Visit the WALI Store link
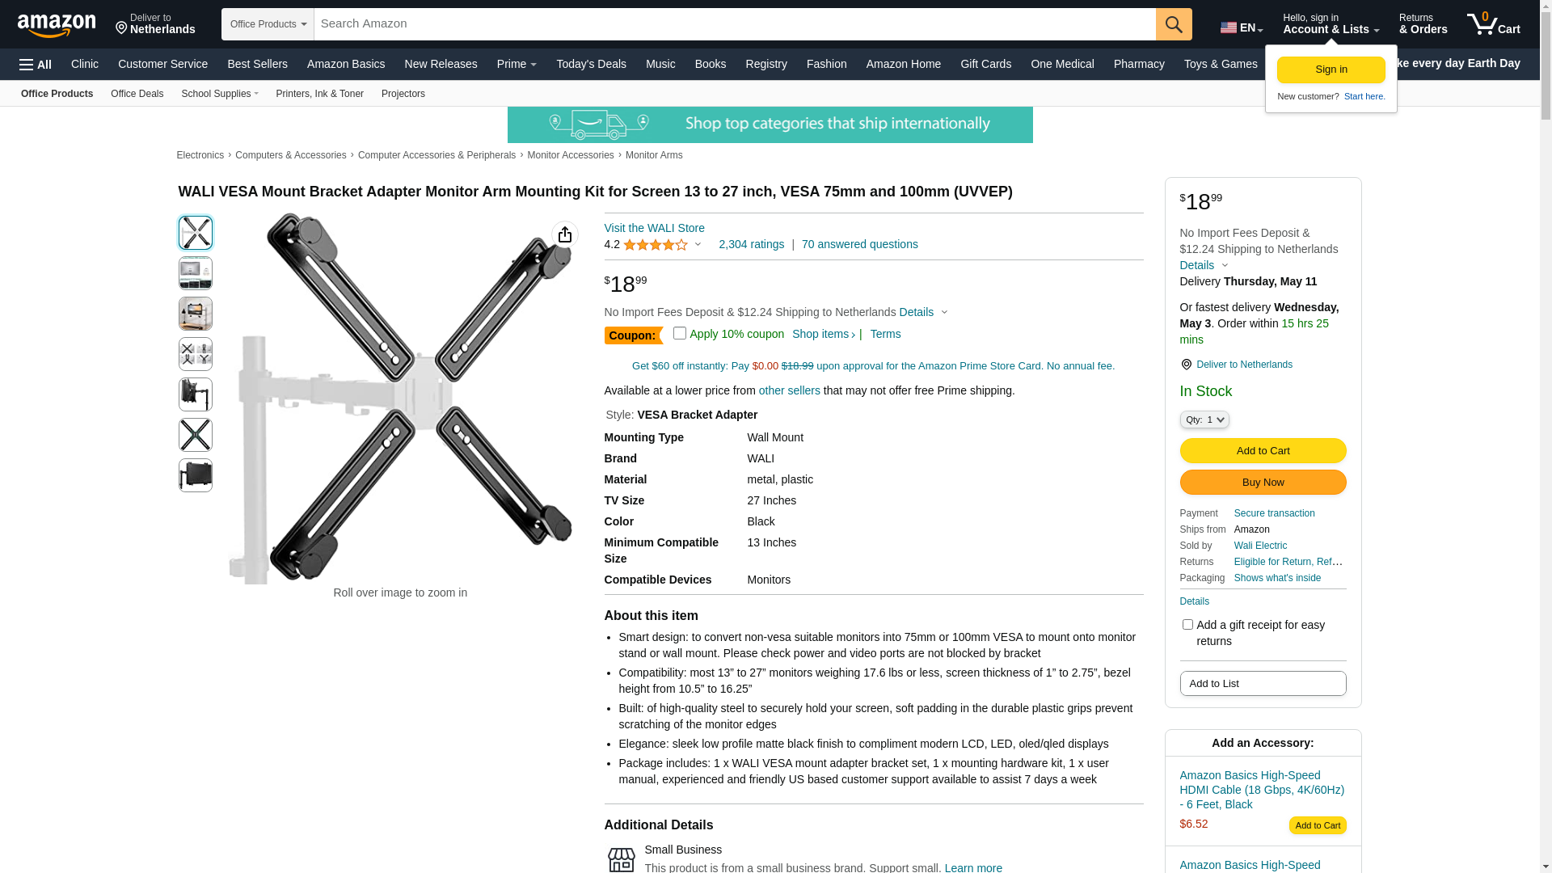Image resolution: width=1552 pixels, height=873 pixels. coord(654,228)
